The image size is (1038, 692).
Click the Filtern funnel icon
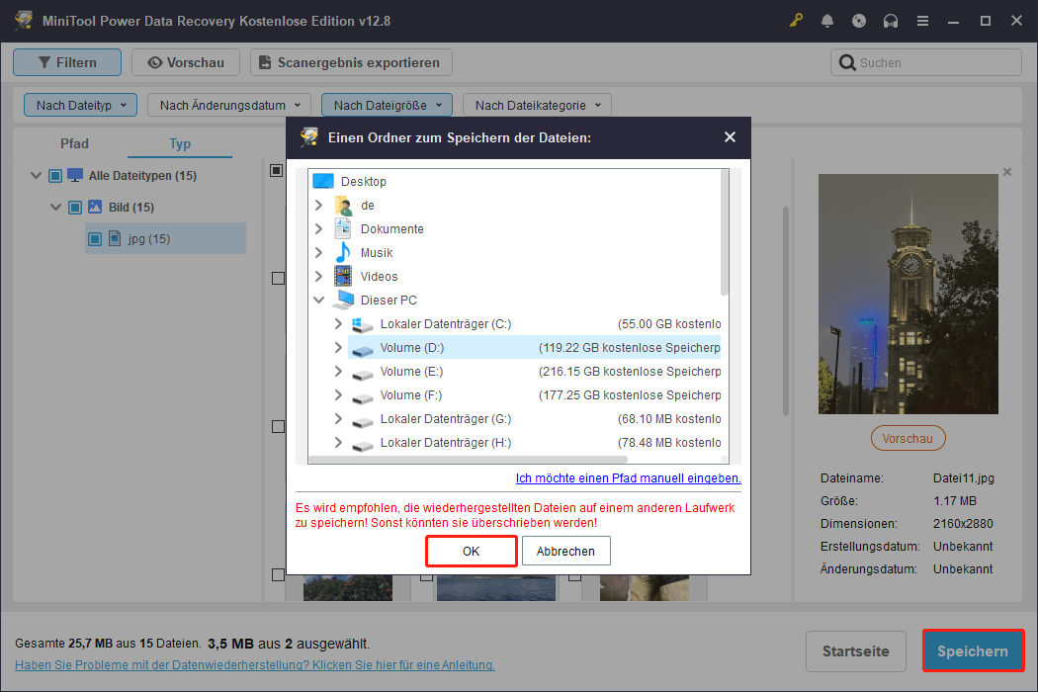pyautogui.click(x=44, y=61)
